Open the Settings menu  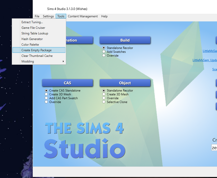48,16
